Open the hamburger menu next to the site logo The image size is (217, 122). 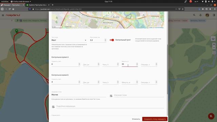pos(3,15)
